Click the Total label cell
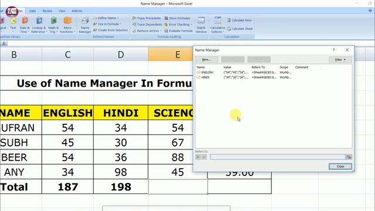 tap(21, 186)
